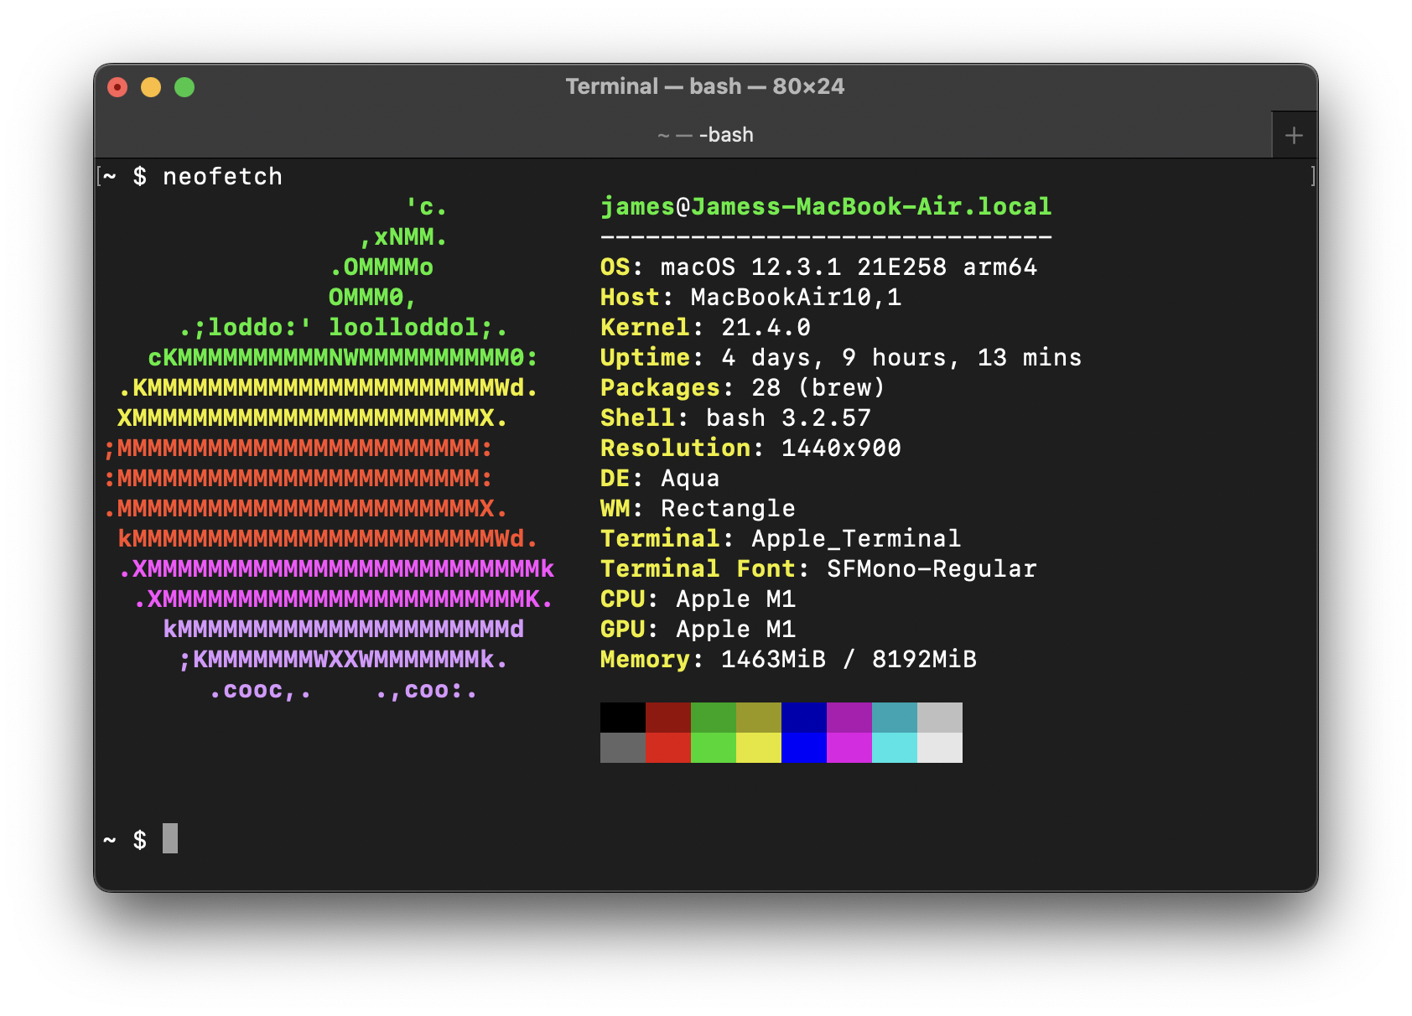Click the OS: macOS 12.3.1 line
Viewport: 1412px width, 1016px height.
coord(818,267)
